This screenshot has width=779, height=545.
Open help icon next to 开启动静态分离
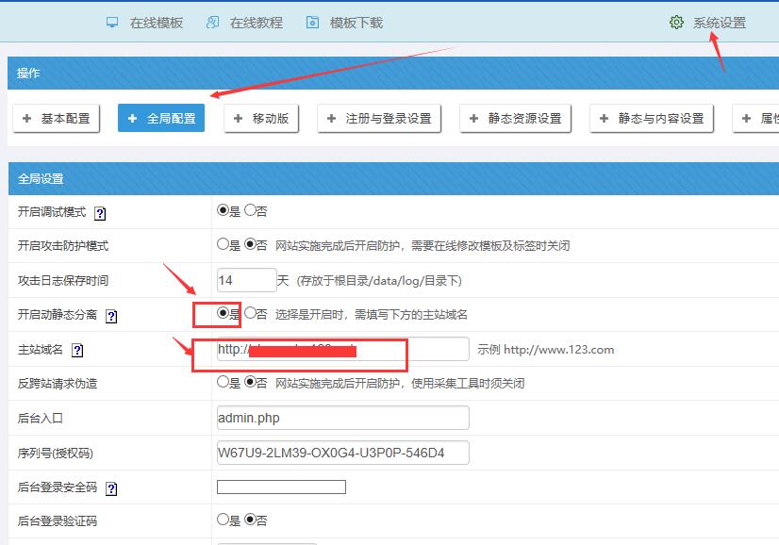point(111,316)
